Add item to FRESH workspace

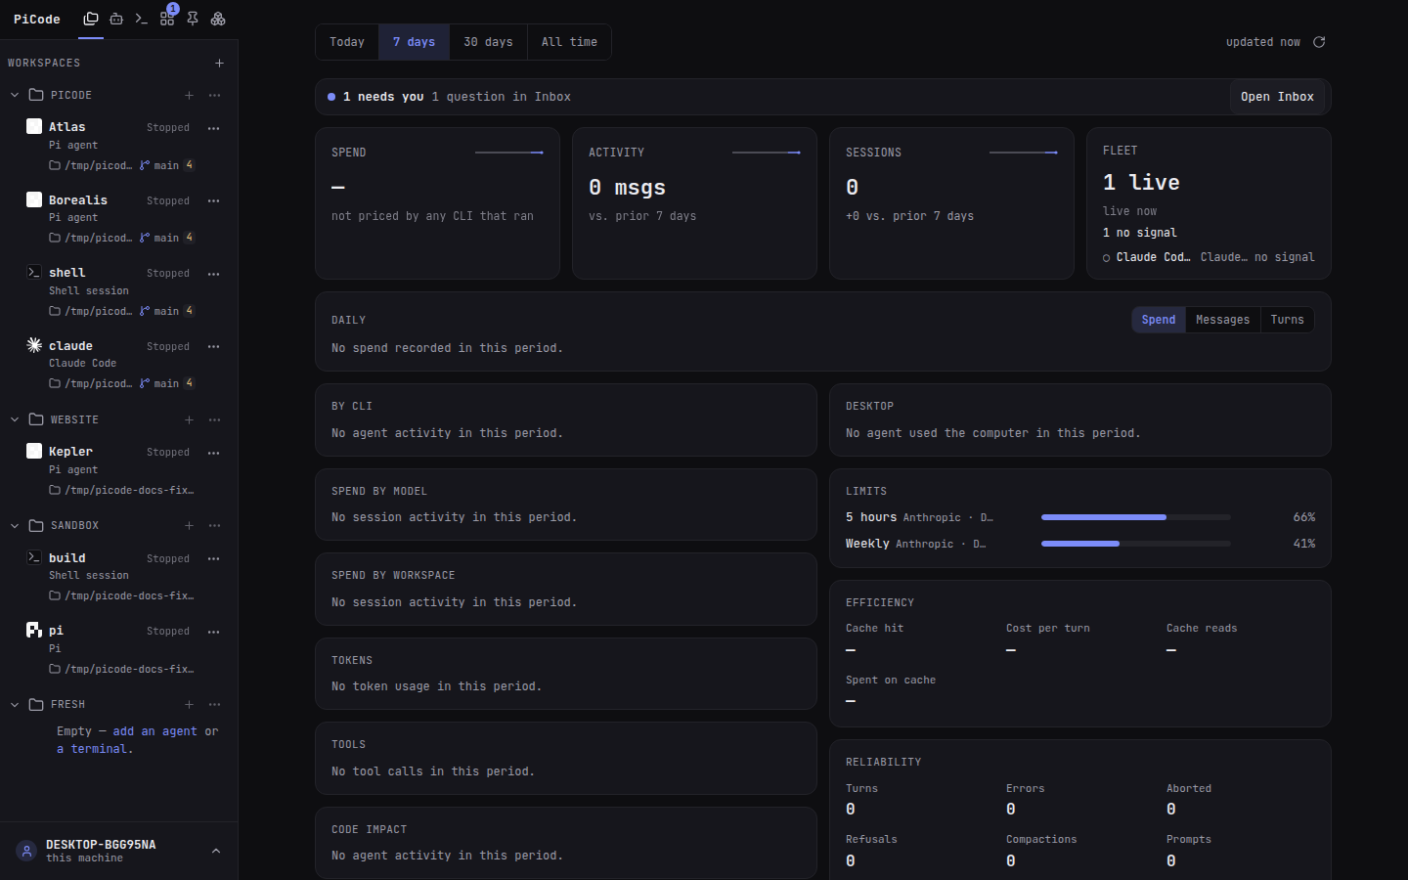click(189, 704)
